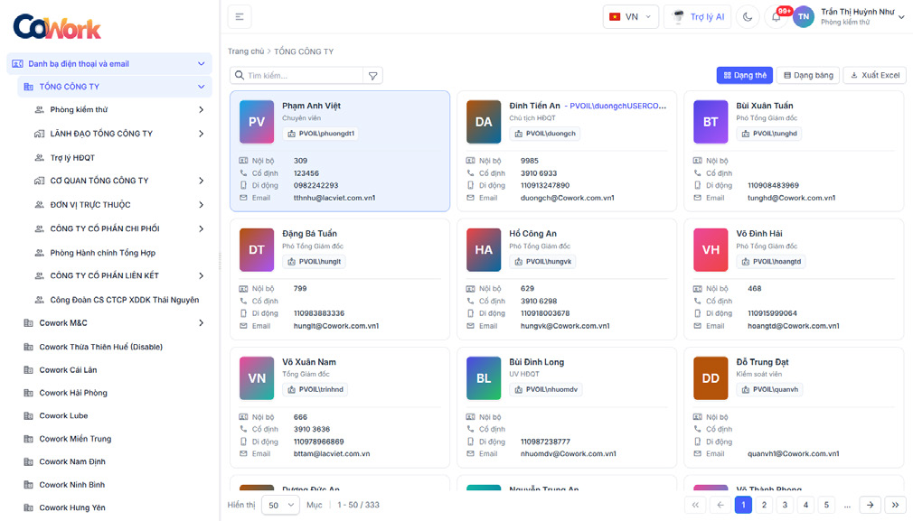Image resolution: width=913 pixels, height=521 pixels.
Task: Select Cowork Miền Trung company
Action: coord(74,439)
